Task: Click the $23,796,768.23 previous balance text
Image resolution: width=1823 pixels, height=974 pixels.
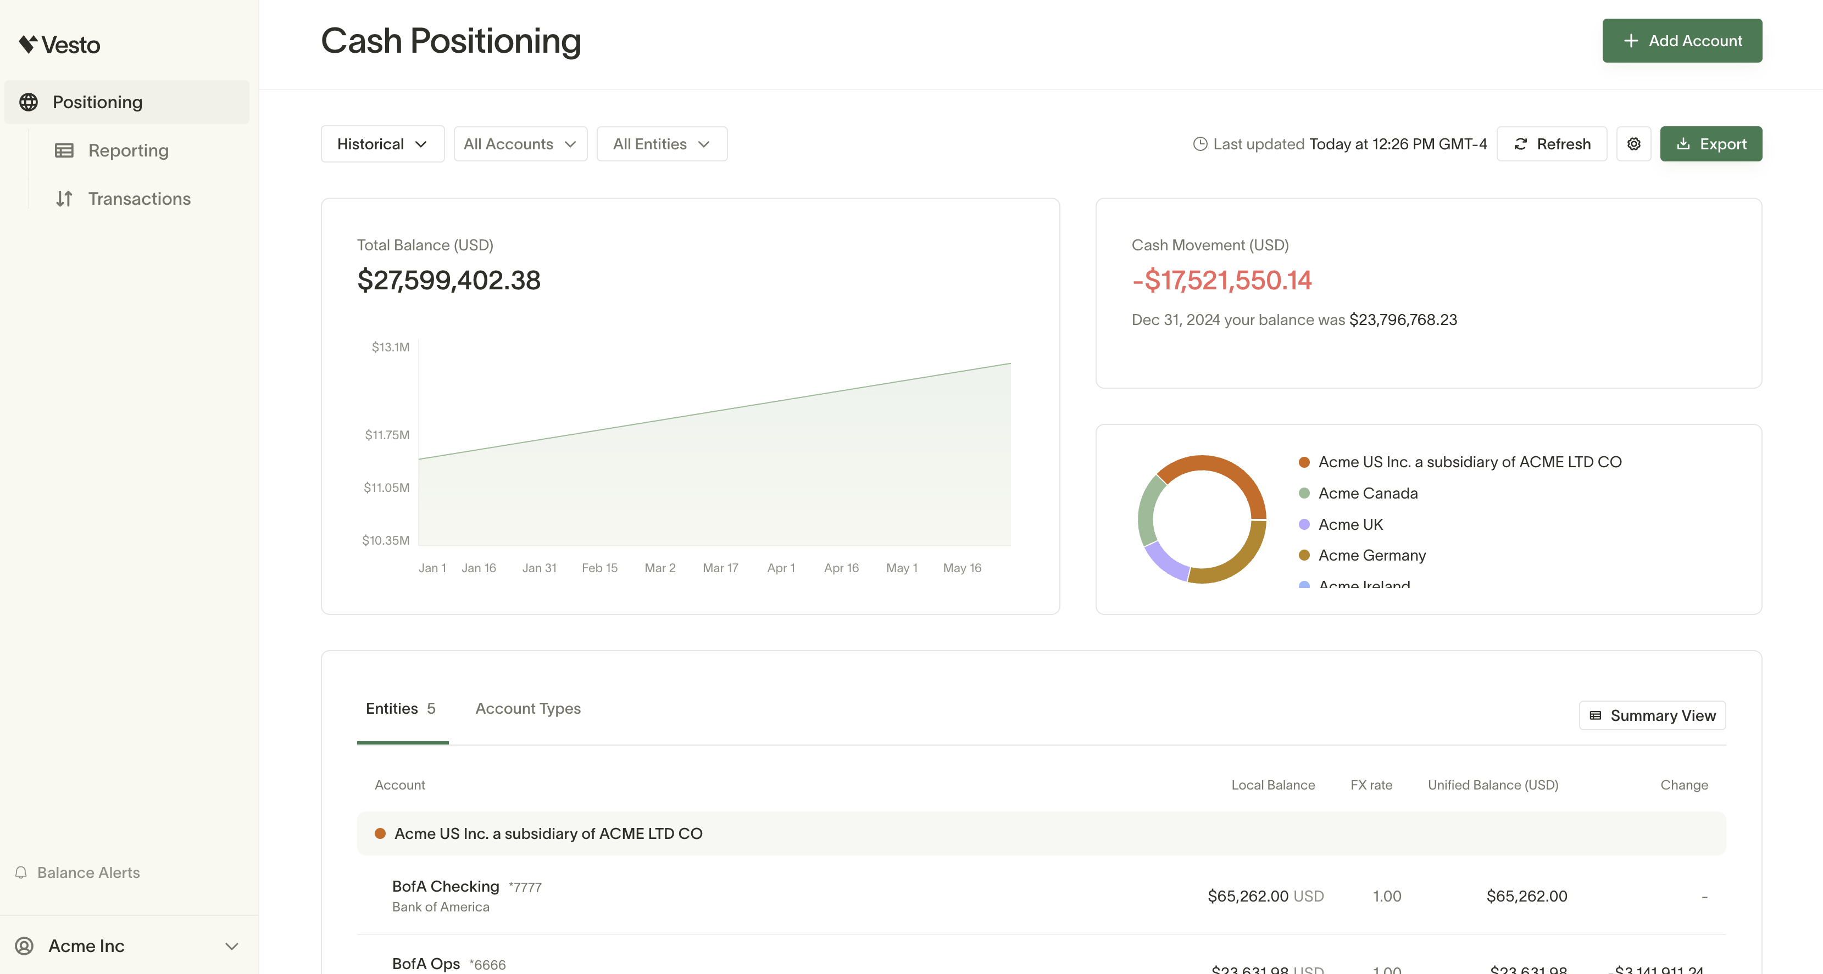Action: [x=1403, y=320]
